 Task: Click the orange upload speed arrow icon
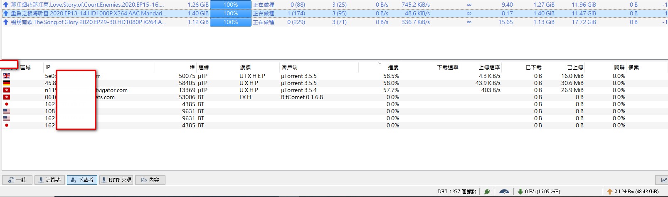coord(609,192)
